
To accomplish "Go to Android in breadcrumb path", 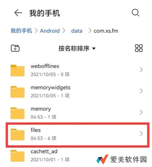I will (50, 31).
